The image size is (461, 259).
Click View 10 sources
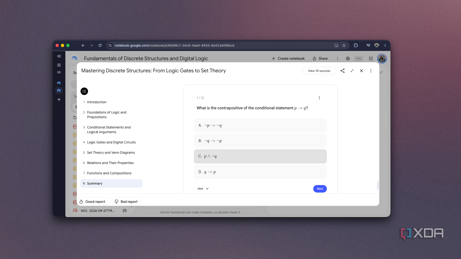click(319, 71)
